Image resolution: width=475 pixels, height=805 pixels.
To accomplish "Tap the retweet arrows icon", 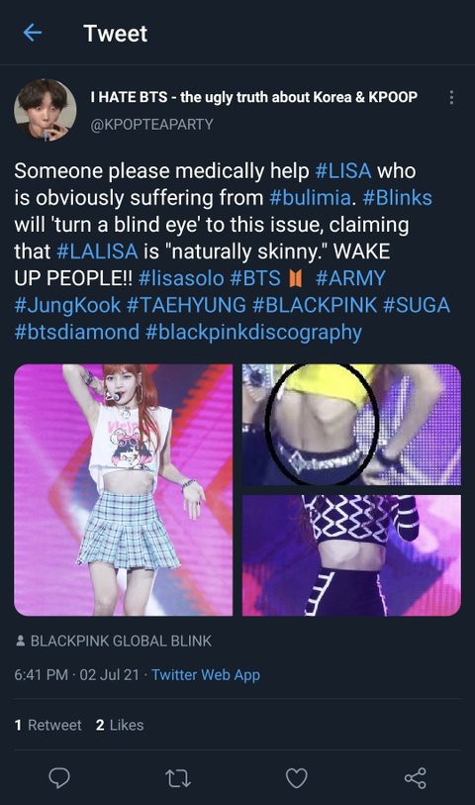I will pyautogui.click(x=178, y=778).
